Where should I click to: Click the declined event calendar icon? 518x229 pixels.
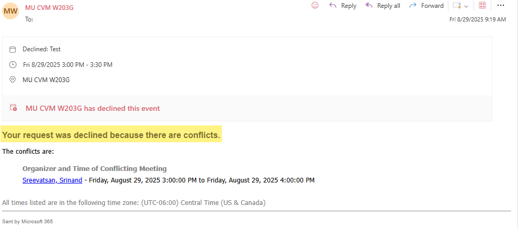(14, 108)
